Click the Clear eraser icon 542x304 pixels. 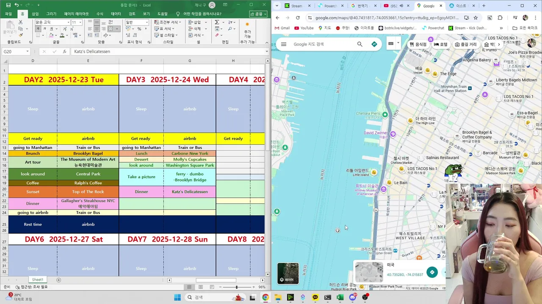pos(217,35)
